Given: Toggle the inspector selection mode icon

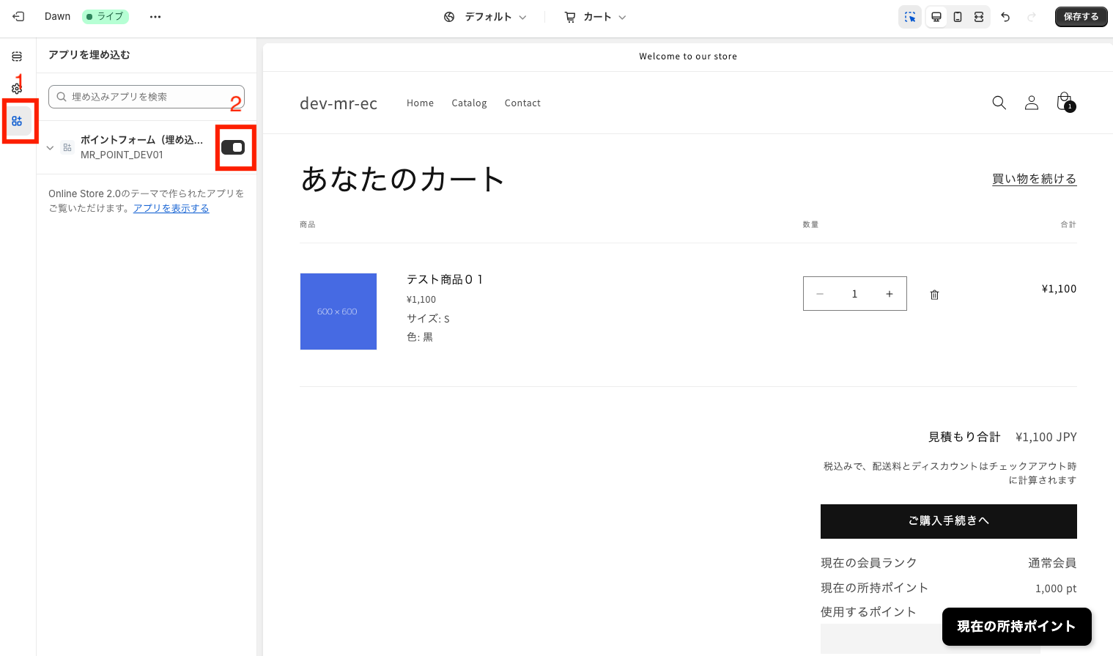Looking at the screenshot, I should click(x=910, y=17).
